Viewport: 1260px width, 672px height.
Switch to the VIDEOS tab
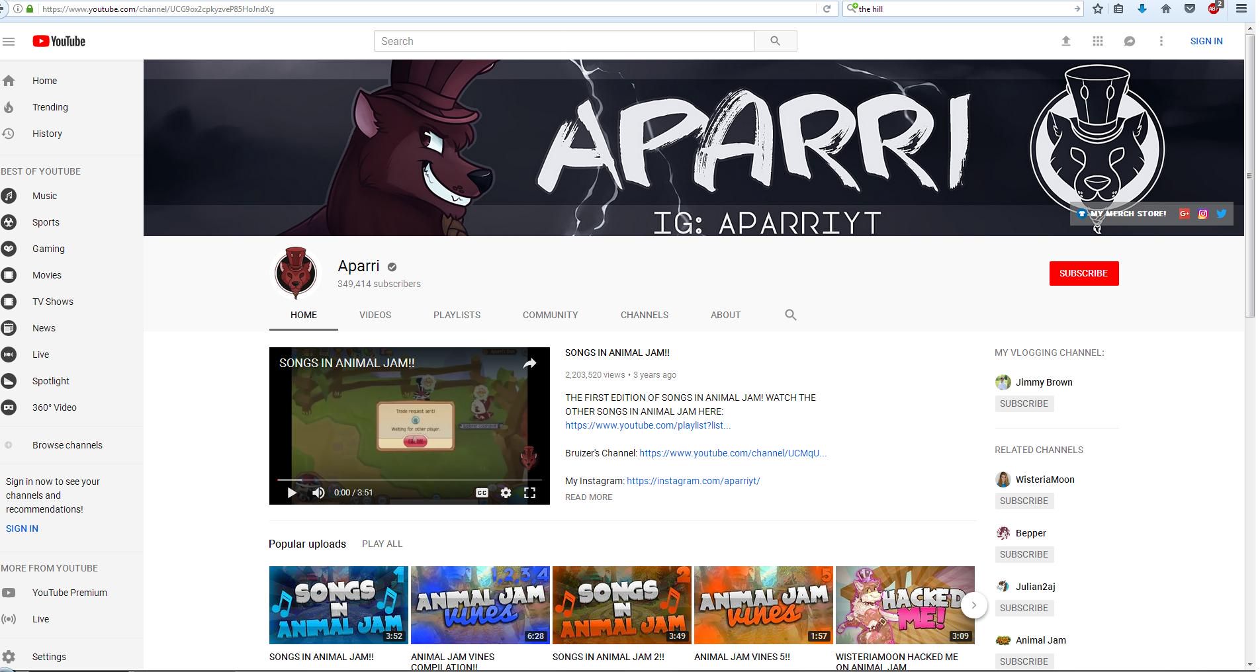[375, 315]
